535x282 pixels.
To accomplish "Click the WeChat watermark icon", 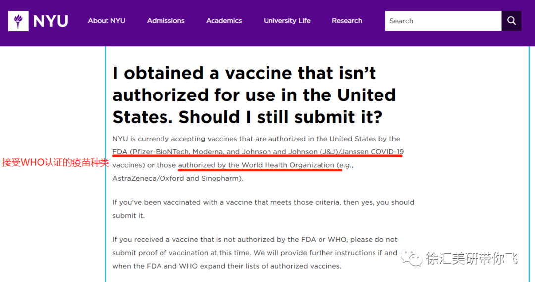I will click(411, 257).
